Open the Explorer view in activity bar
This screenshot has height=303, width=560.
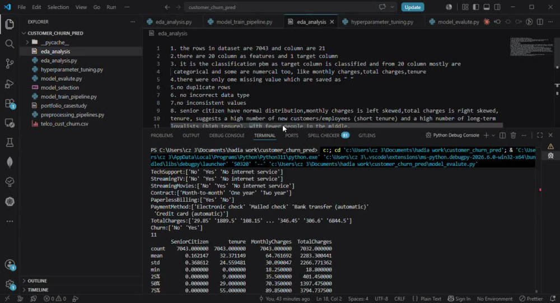[x=10, y=24]
